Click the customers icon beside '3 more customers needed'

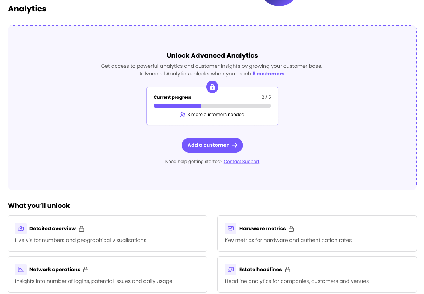(x=183, y=115)
